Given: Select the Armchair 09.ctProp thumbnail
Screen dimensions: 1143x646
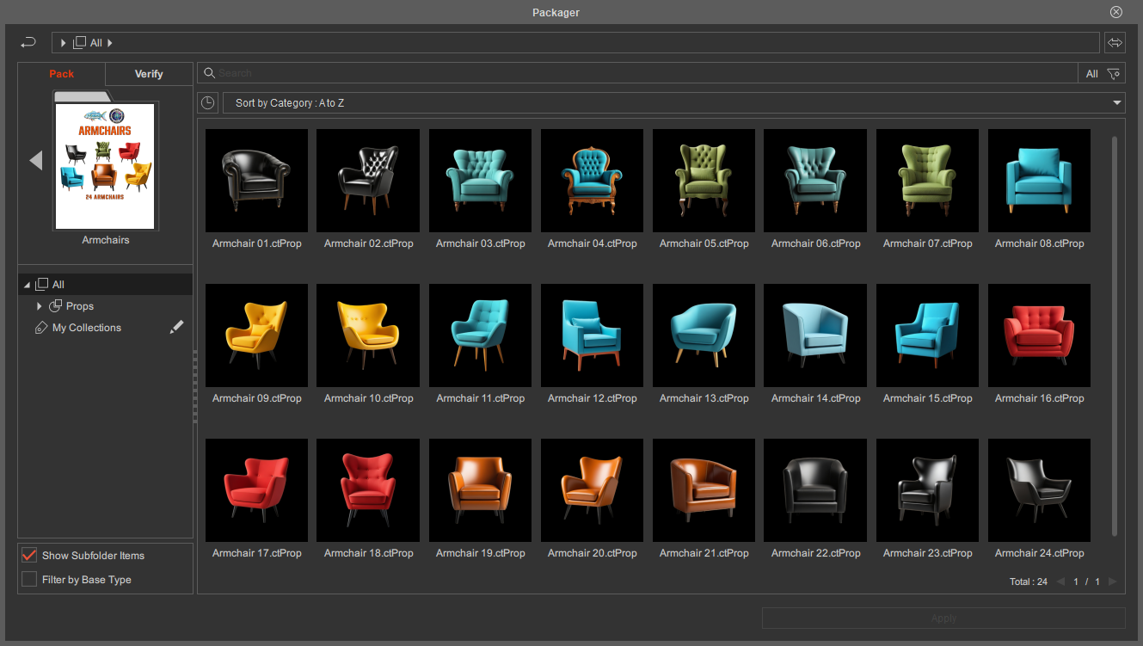Looking at the screenshot, I should [x=257, y=335].
